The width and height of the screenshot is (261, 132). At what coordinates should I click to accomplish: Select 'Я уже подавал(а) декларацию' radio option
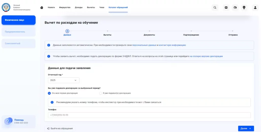click(x=100, y=93)
